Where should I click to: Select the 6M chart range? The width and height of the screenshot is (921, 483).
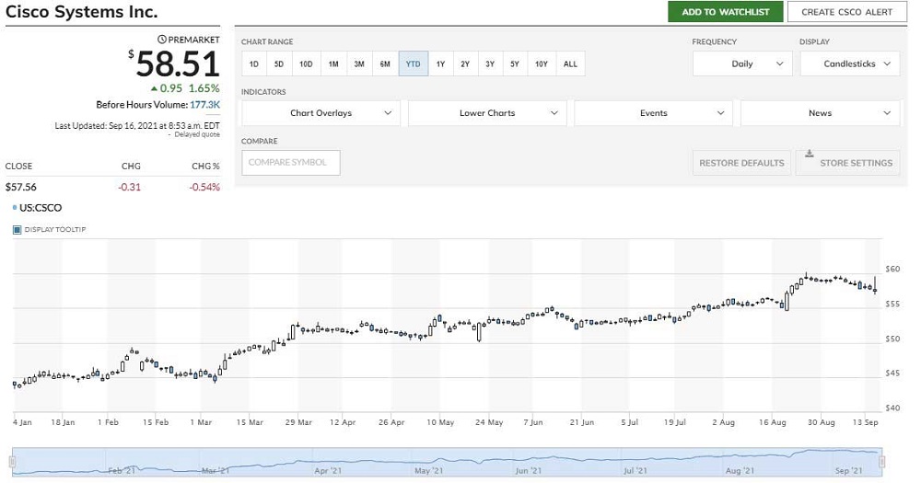pos(385,64)
